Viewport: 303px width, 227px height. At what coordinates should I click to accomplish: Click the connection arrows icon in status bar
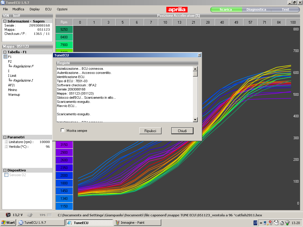pyautogui.click(x=30, y=215)
